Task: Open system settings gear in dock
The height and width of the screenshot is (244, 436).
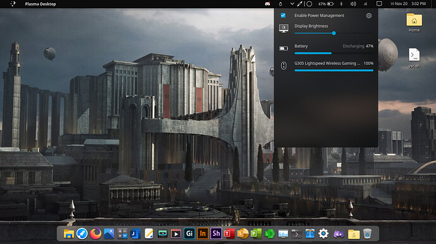Action: 323,234
